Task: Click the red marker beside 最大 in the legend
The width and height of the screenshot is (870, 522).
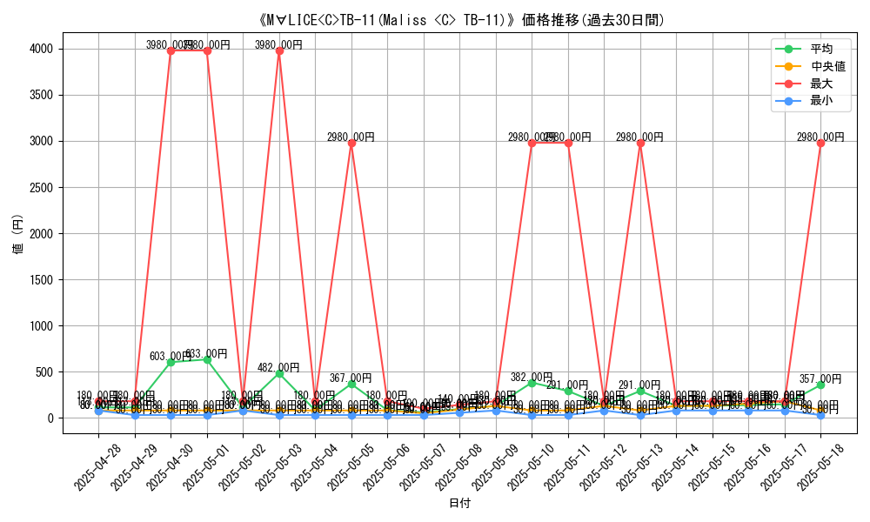Action: (x=788, y=84)
